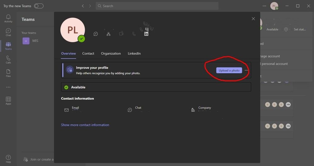Open Calls from the left sidebar
314x166 pixels.
click(8, 60)
